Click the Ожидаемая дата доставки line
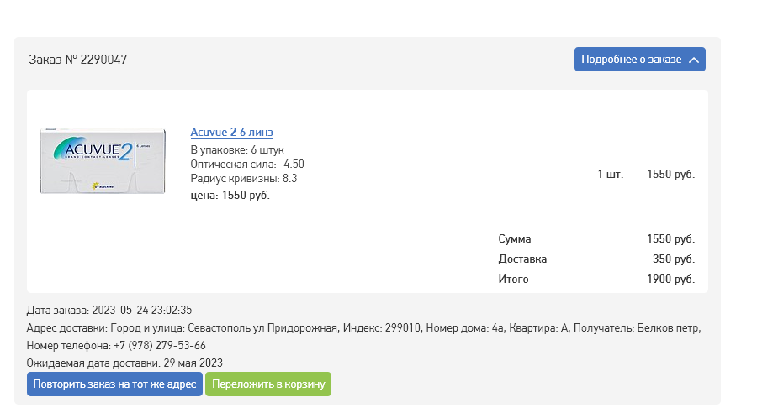This screenshot has width=757, height=413. coord(124,363)
